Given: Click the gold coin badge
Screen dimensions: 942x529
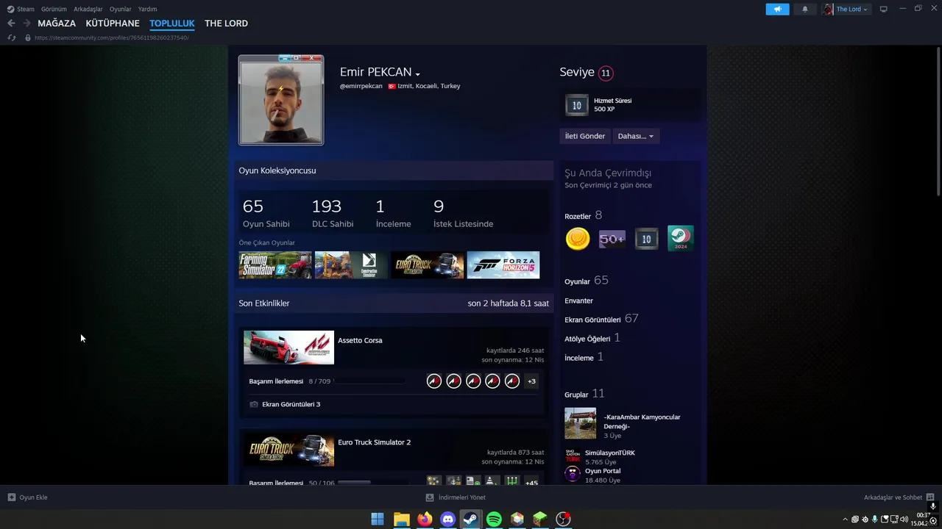Looking at the screenshot, I should [x=578, y=239].
